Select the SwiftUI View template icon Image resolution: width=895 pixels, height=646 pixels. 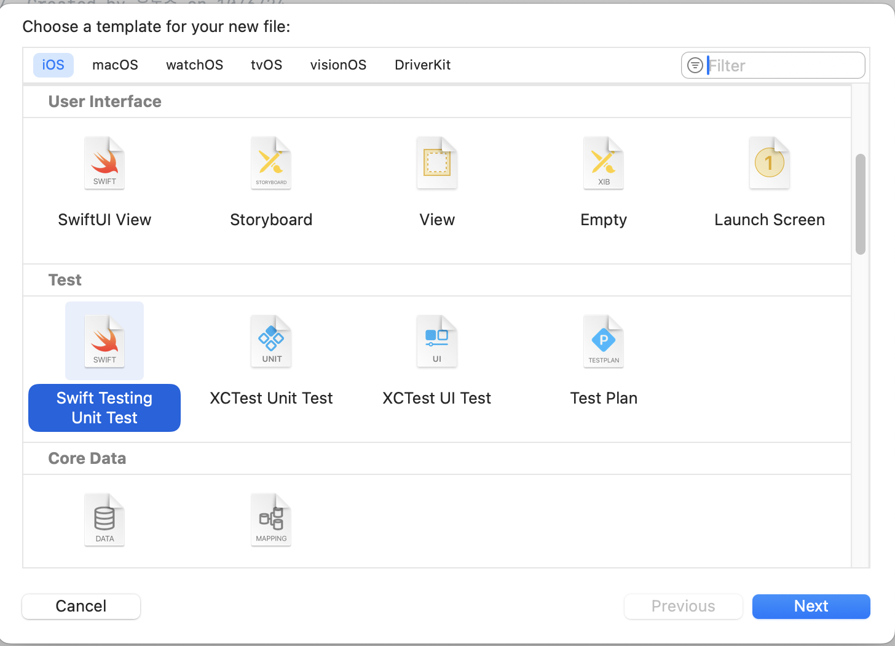(x=104, y=163)
